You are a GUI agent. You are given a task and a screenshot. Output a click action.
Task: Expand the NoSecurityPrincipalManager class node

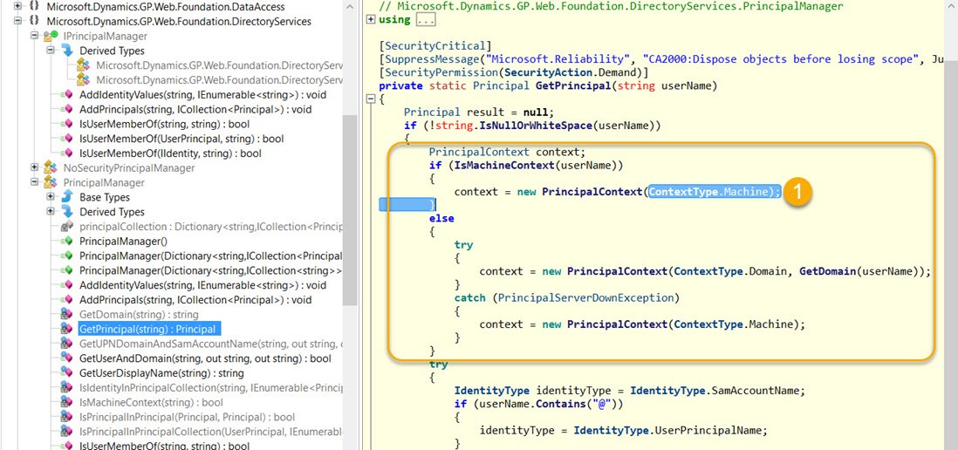(35, 168)
